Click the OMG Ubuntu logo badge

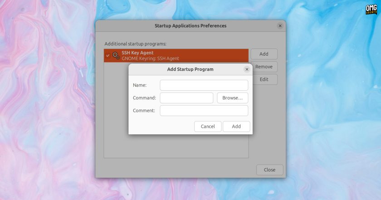[x=371, y=10]
